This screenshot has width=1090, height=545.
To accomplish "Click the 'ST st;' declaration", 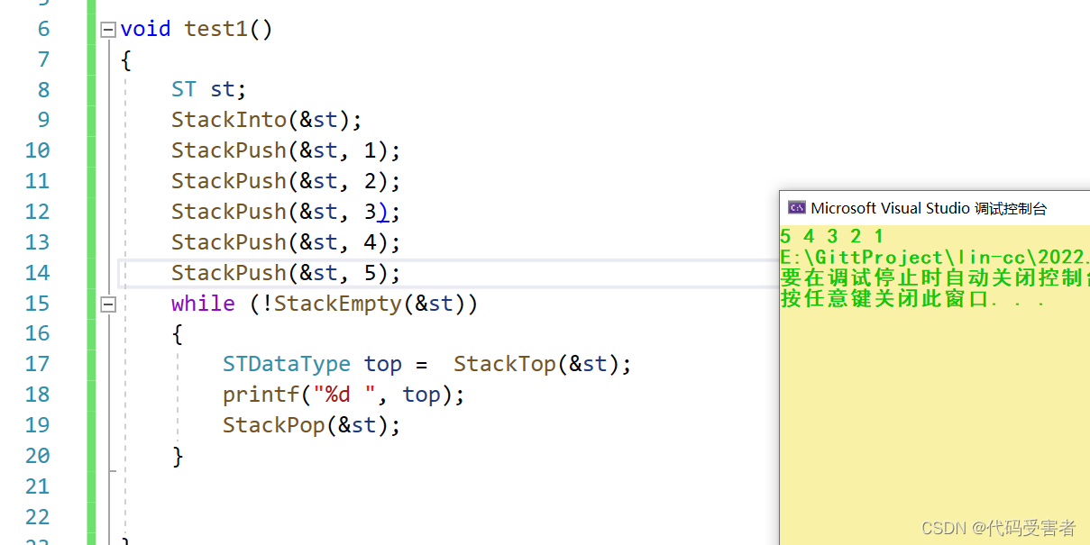I will coord(209,90).
